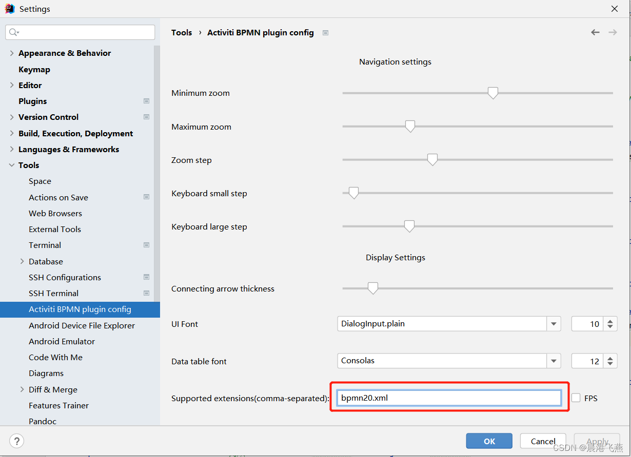
Task: Click the project-level icon beside Version Control
Action: (146, 117)
